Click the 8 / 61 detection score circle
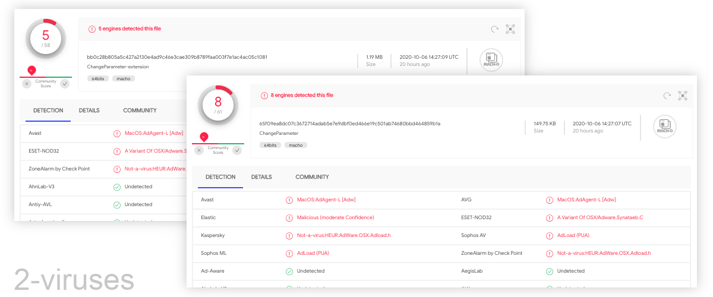Viewport: 713px width, 297px height. pos(218,105)
